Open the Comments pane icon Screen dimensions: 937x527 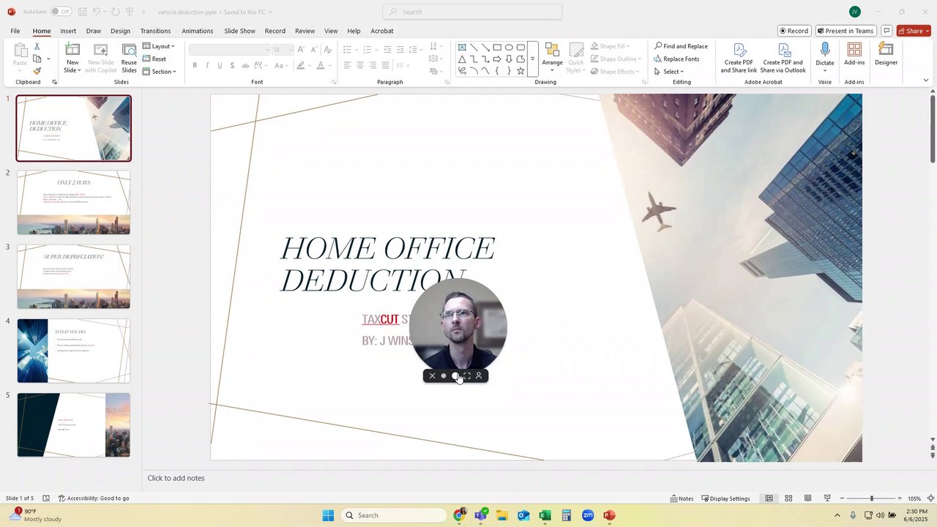(x=886, y=31)
